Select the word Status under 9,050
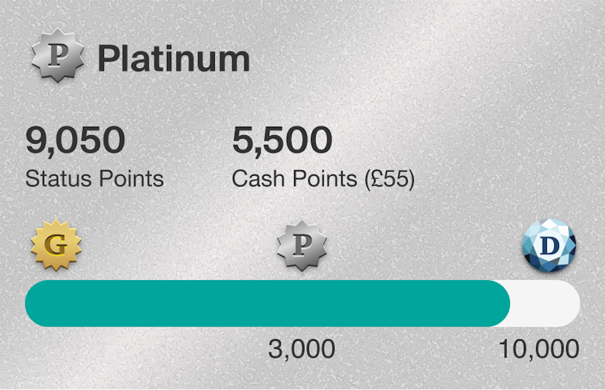The width and height of the screenshot is (605, 390). 51,179
